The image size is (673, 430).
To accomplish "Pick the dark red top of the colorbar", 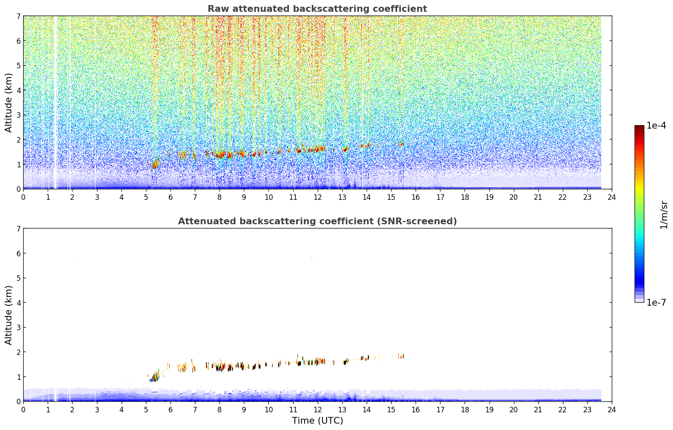I will (x=639, y=128).
